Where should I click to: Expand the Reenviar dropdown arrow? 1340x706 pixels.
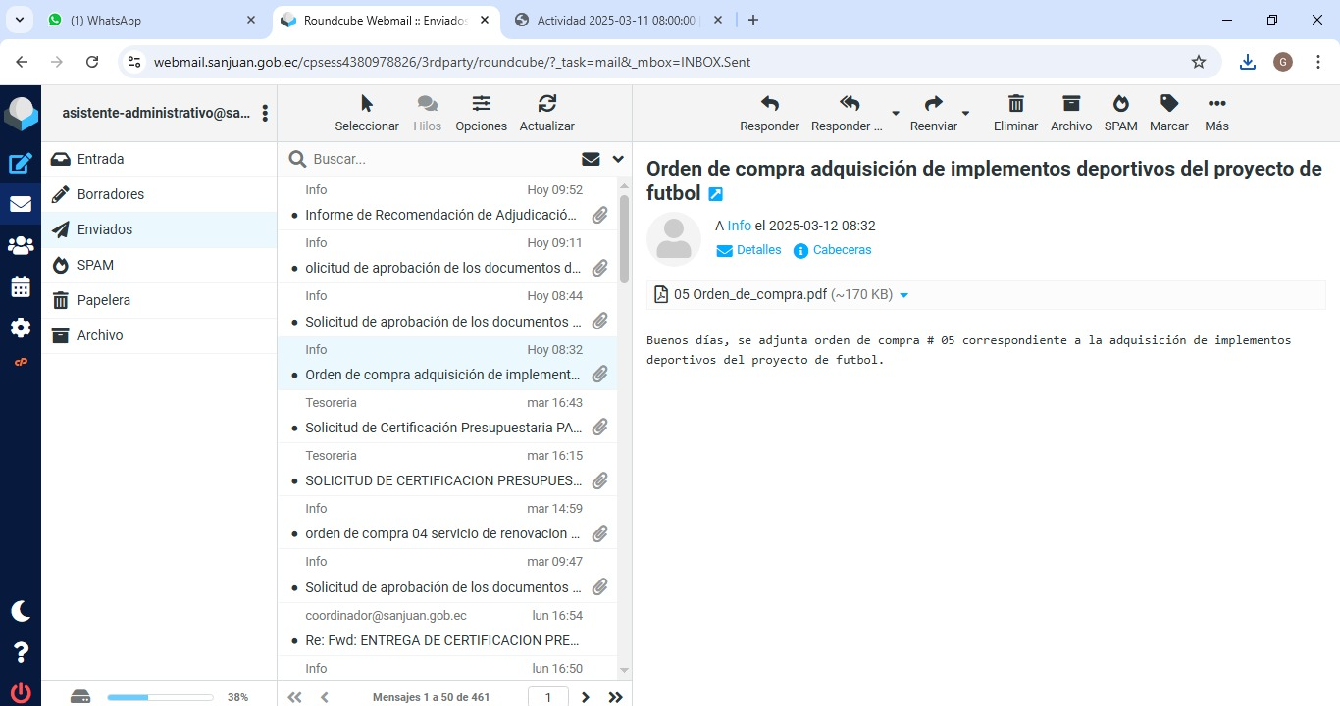pos(965,113)
